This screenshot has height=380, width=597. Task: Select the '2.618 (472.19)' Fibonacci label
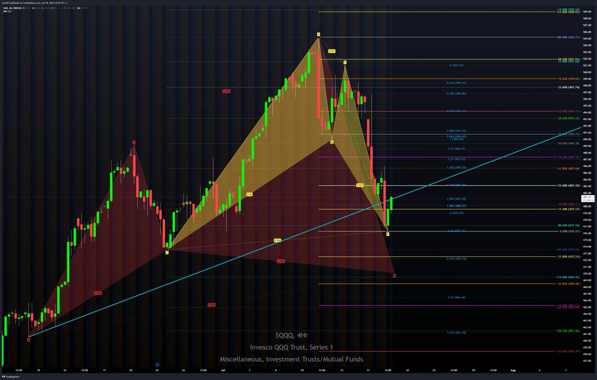pyautogui.click(x=456, y=259)
